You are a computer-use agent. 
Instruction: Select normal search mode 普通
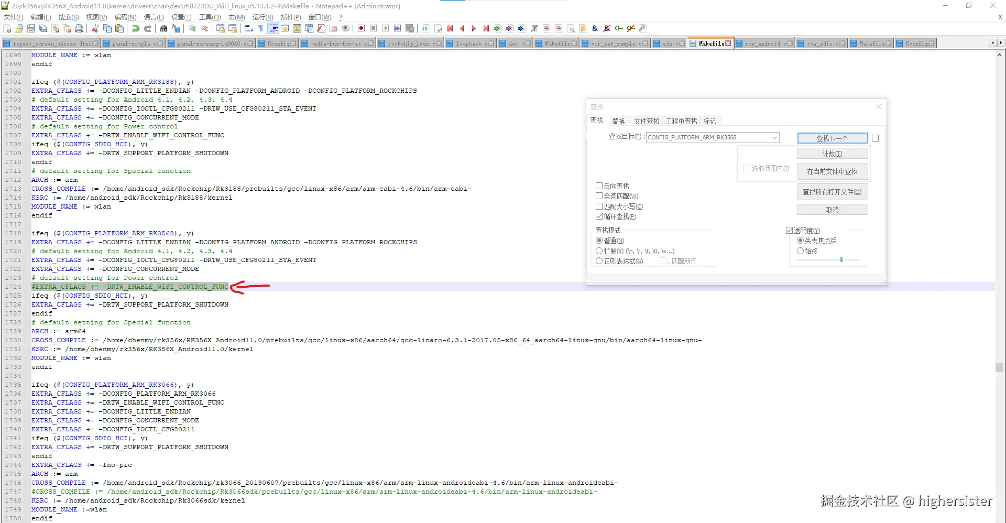[599, 241]
